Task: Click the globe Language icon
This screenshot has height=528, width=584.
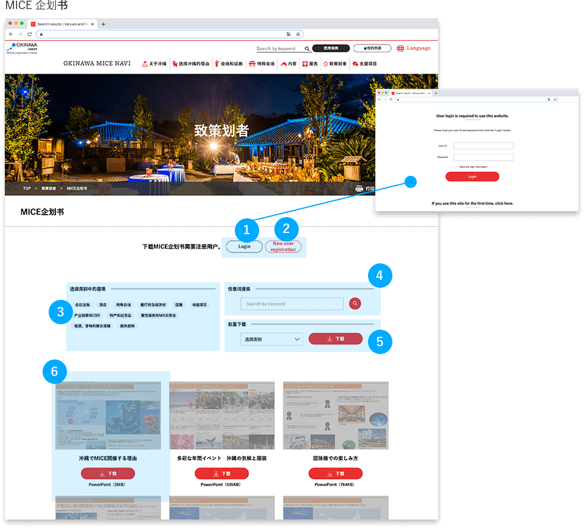Action: click(400, 48)
